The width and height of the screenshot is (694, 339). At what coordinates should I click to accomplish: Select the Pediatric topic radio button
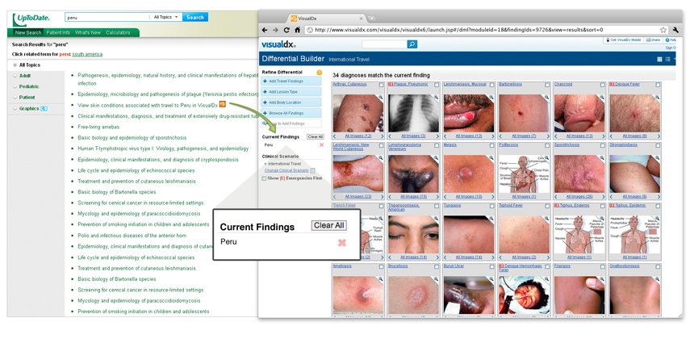point(15,86)
